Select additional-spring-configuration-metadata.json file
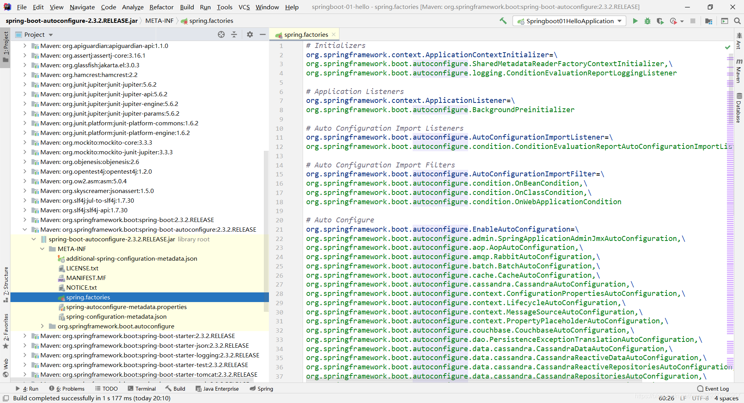Screen dimensions: 744x403 point(131,258)
